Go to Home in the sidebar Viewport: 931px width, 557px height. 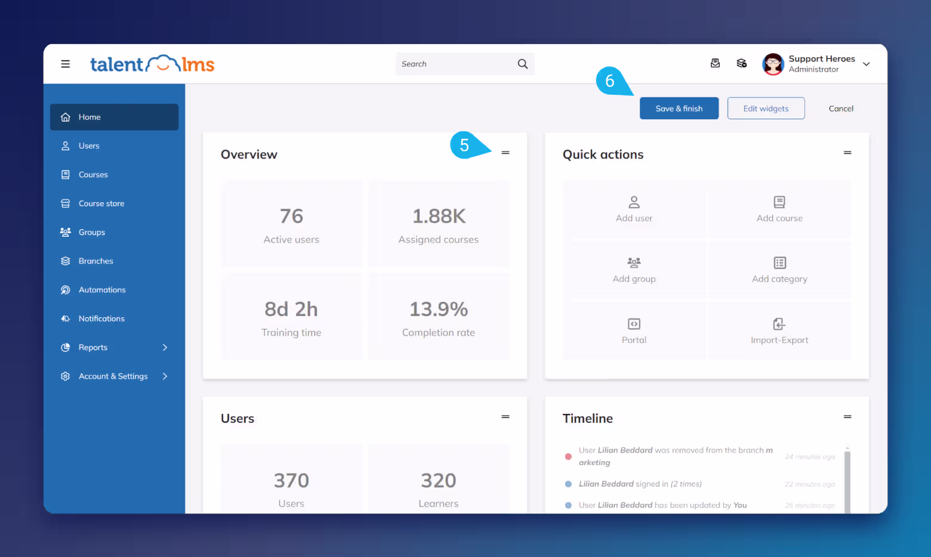click(114, 117)
